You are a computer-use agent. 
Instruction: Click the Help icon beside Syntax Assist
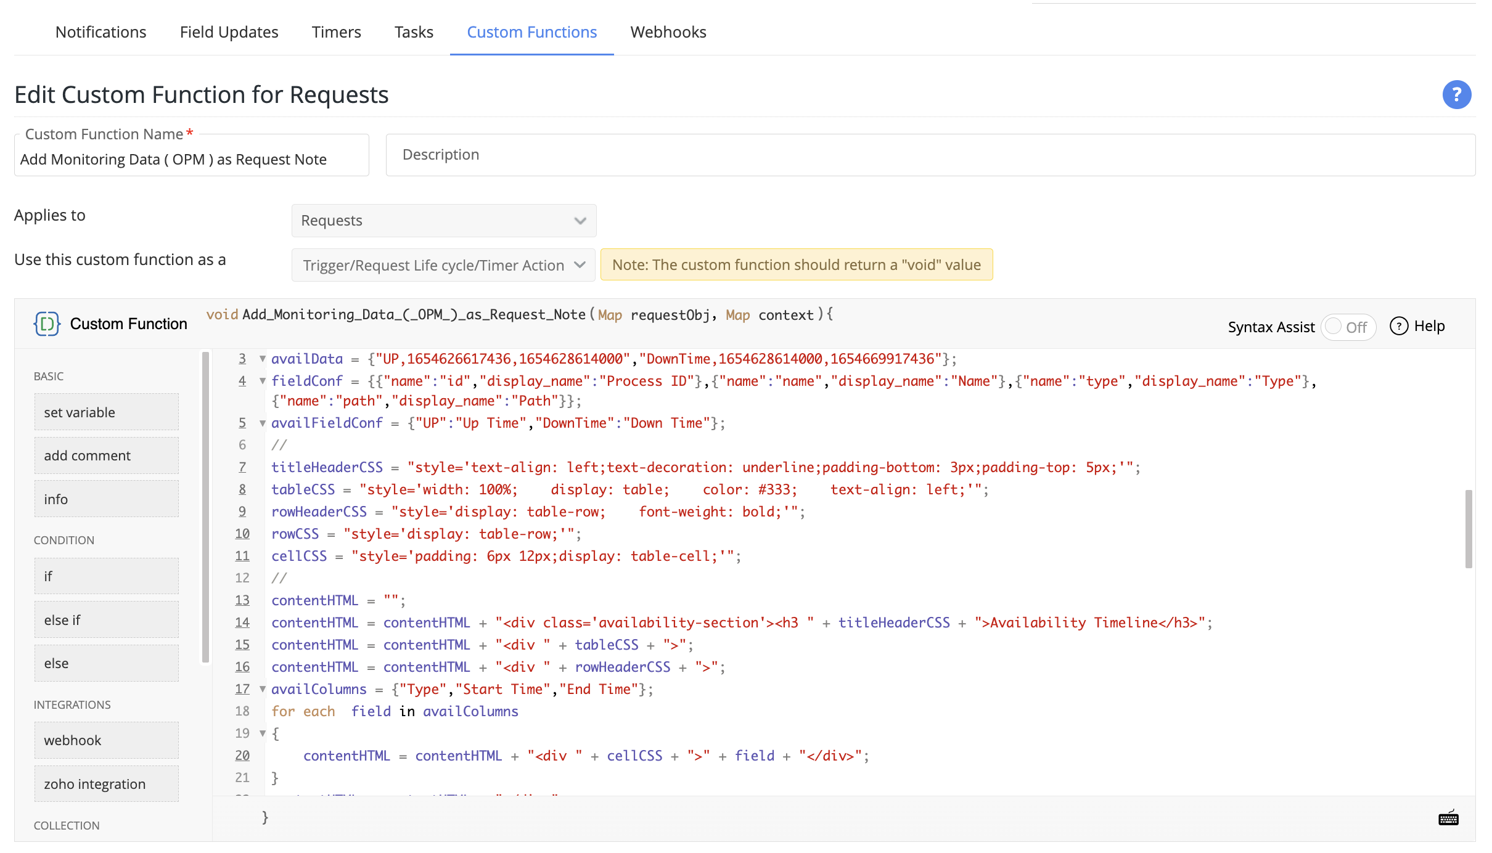(x=1400, y=326)
